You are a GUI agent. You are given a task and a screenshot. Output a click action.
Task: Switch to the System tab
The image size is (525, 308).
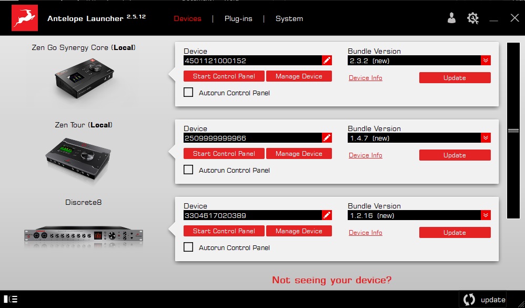(x=289, y=19)
